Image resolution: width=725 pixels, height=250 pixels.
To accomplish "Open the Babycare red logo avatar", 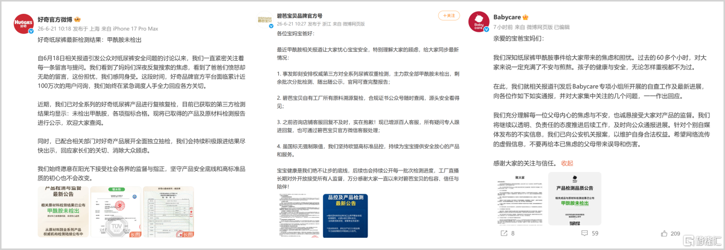I will (x=478, y=22).
